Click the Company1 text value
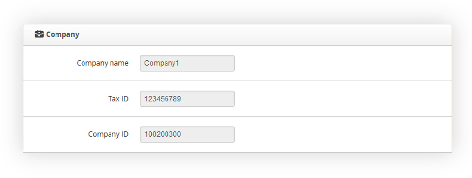 coord(162,63)
